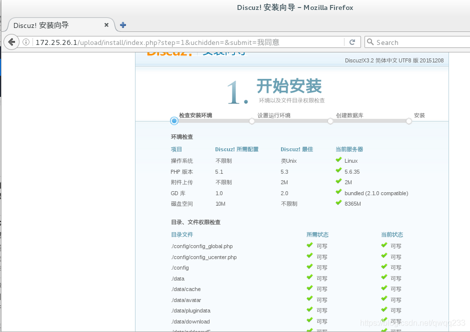Click green check next to bundled GD

click(x=338, y=192)
